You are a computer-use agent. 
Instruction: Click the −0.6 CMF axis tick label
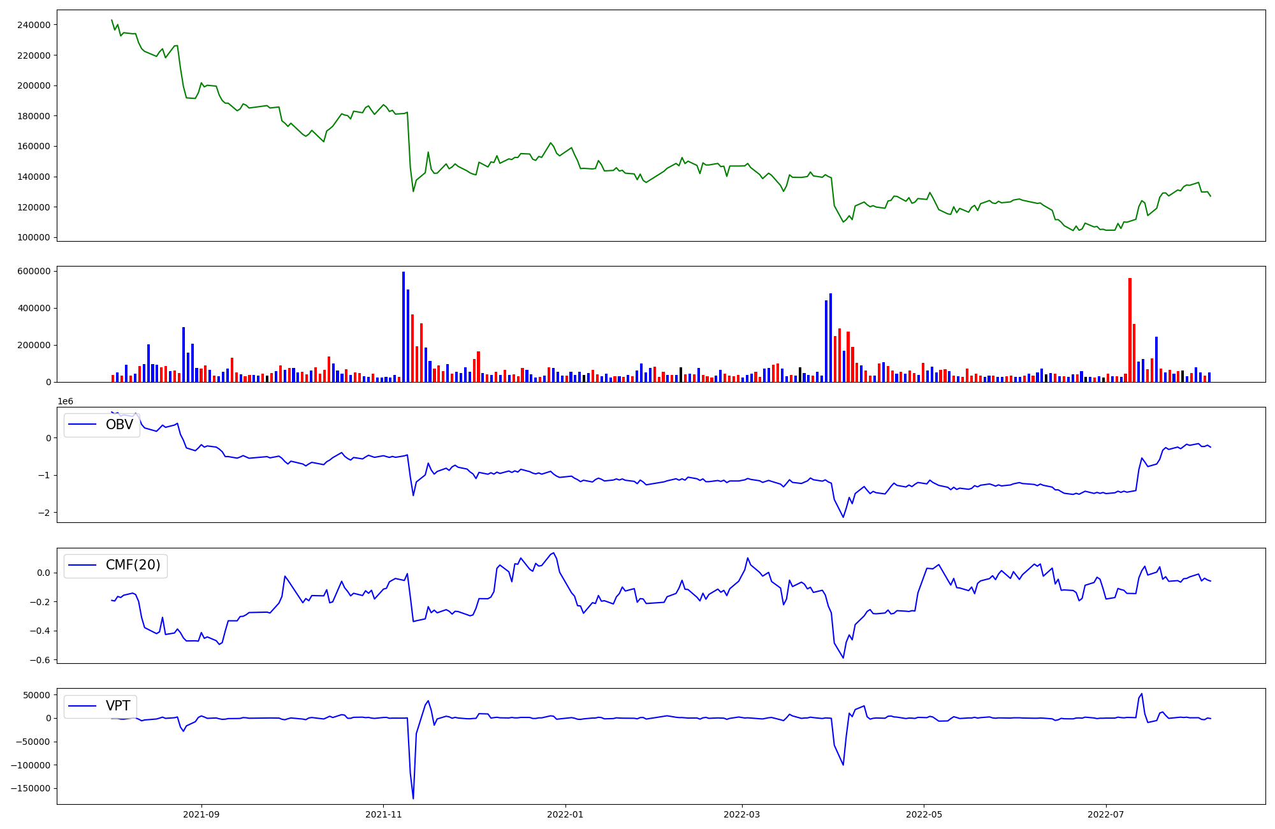pyautogui.click(x=40, y=660)
